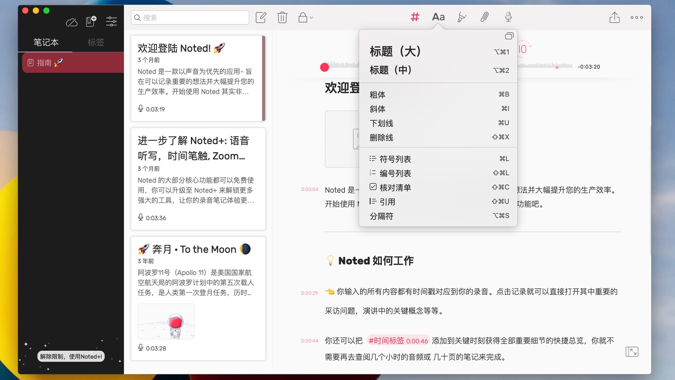Click the Noted 如何工作 heading

tap(376, 261)
